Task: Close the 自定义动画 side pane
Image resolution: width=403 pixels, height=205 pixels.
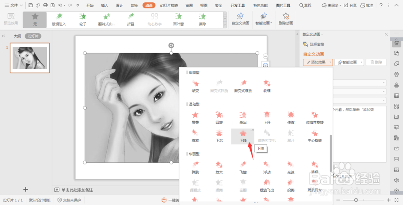Action: click(386, 34)
